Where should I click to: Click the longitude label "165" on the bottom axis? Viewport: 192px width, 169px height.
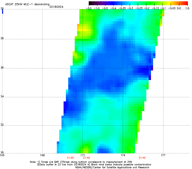coord(2,155)
